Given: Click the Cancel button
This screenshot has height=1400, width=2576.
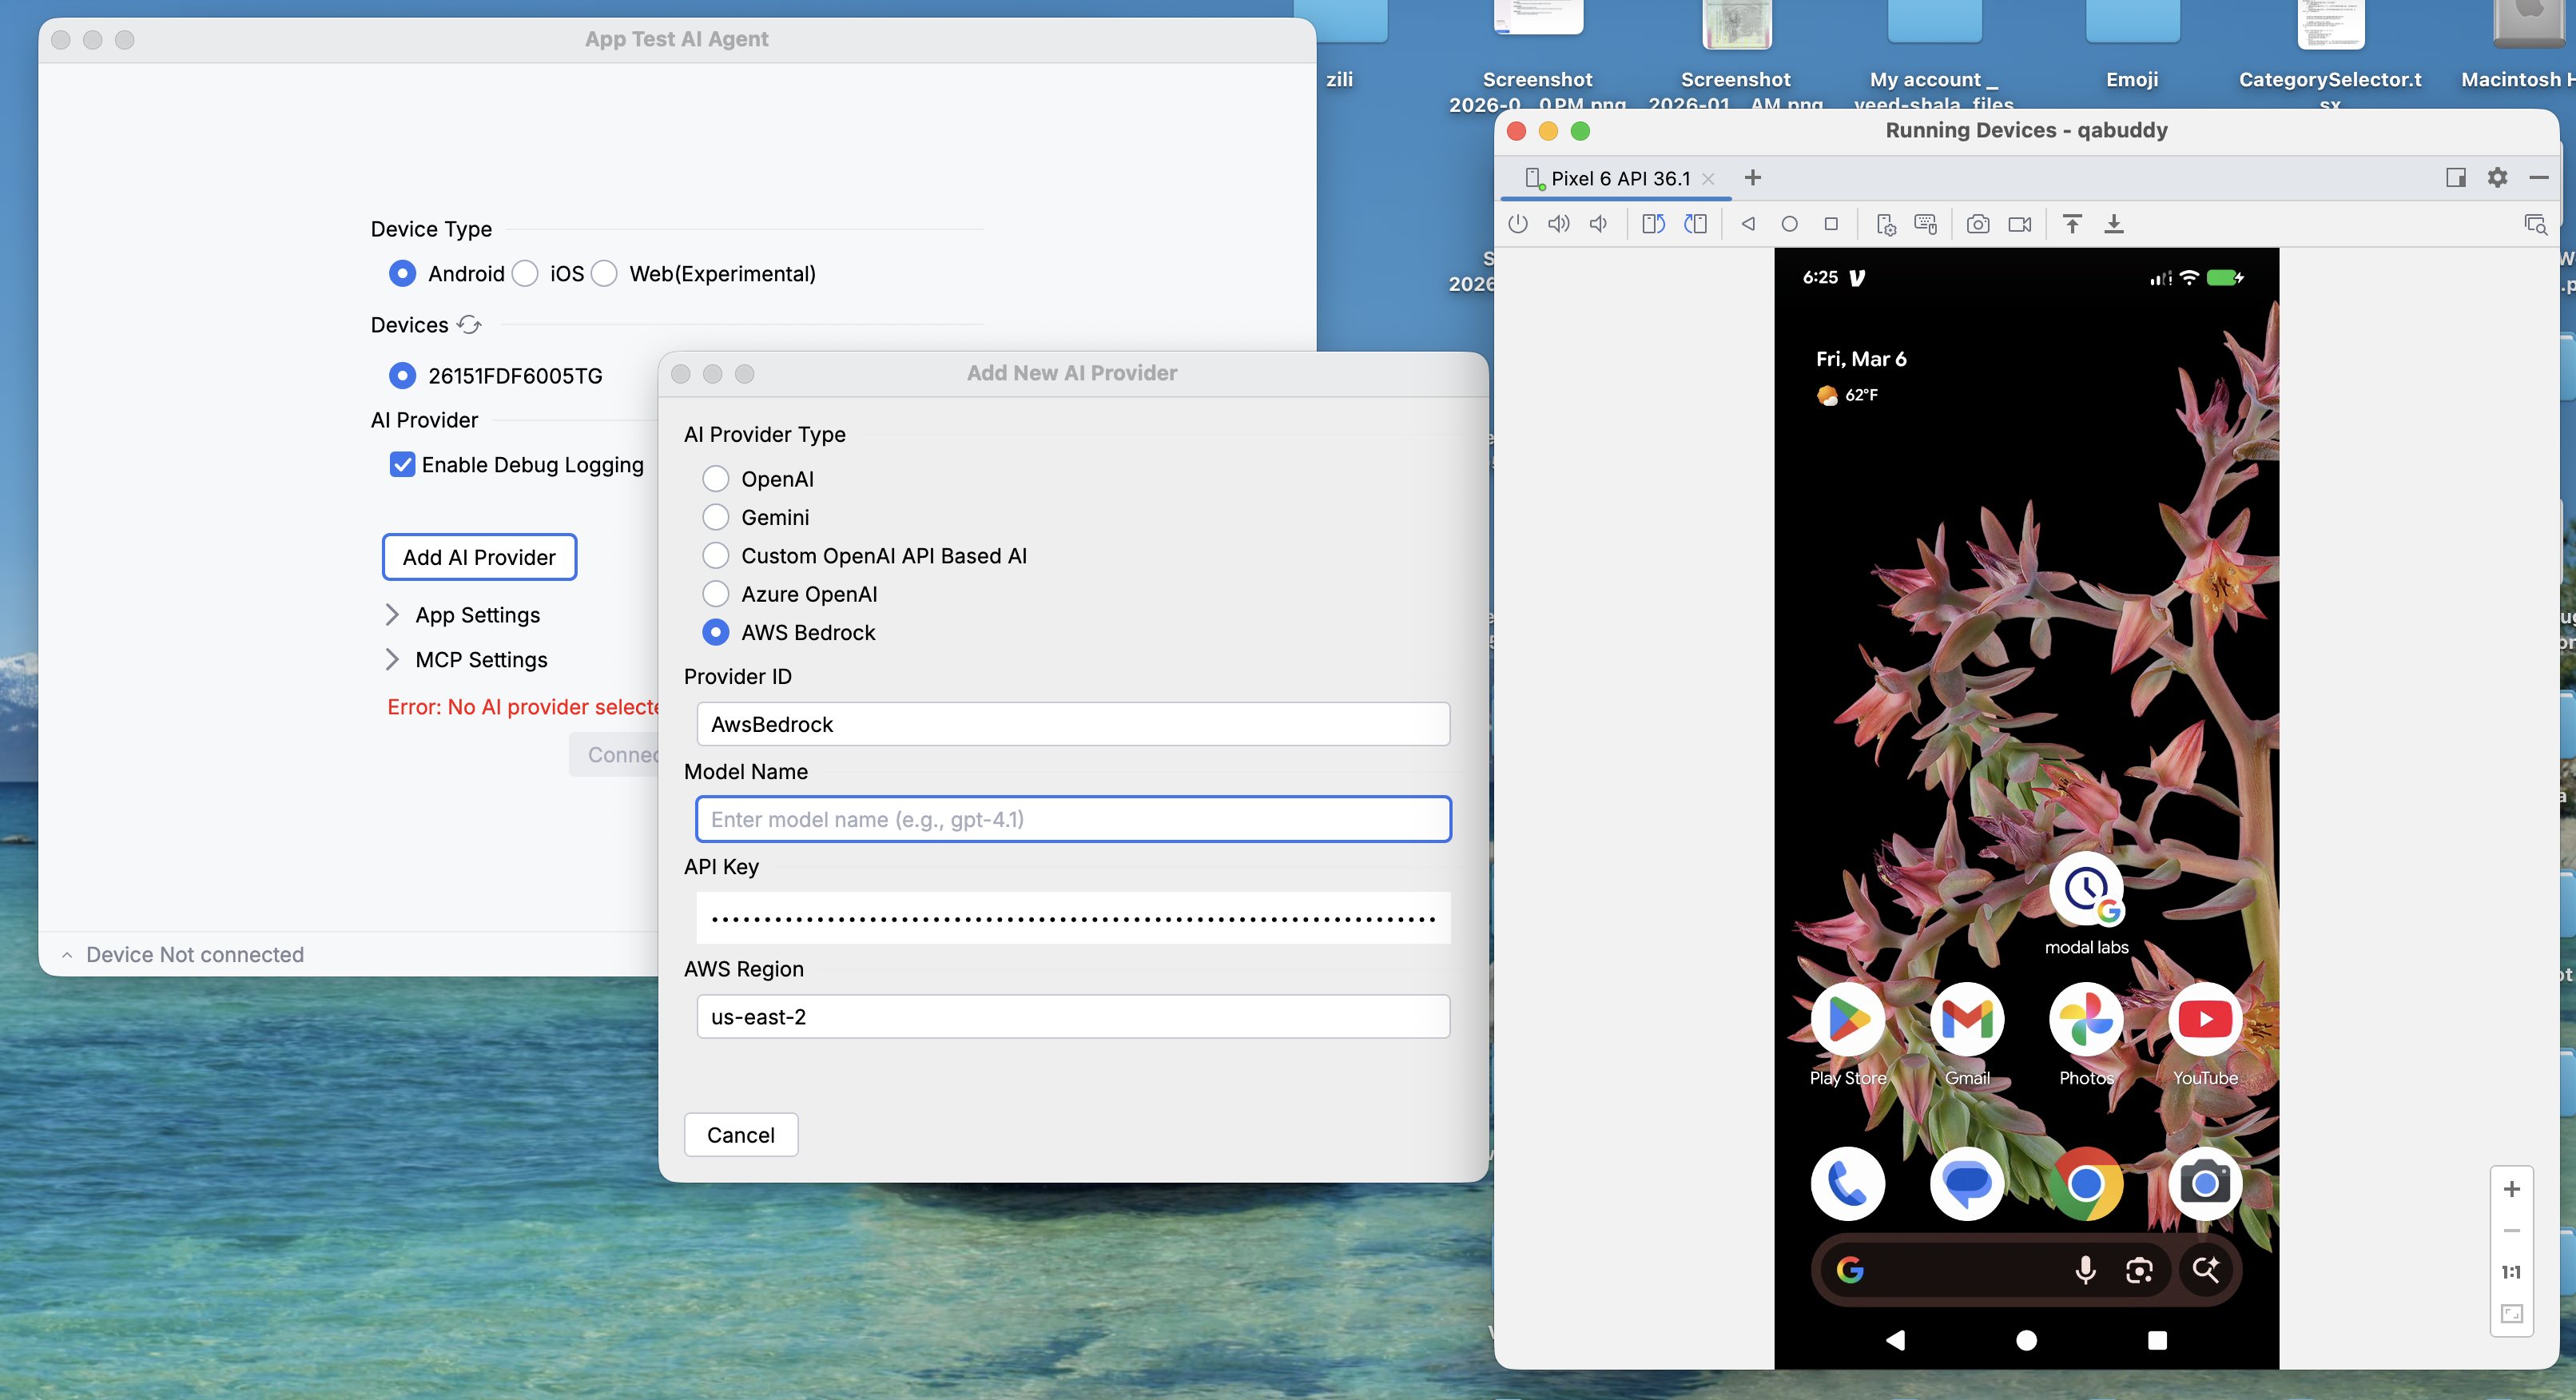Looking at the screenshot, I should (x=740, y=1135).
